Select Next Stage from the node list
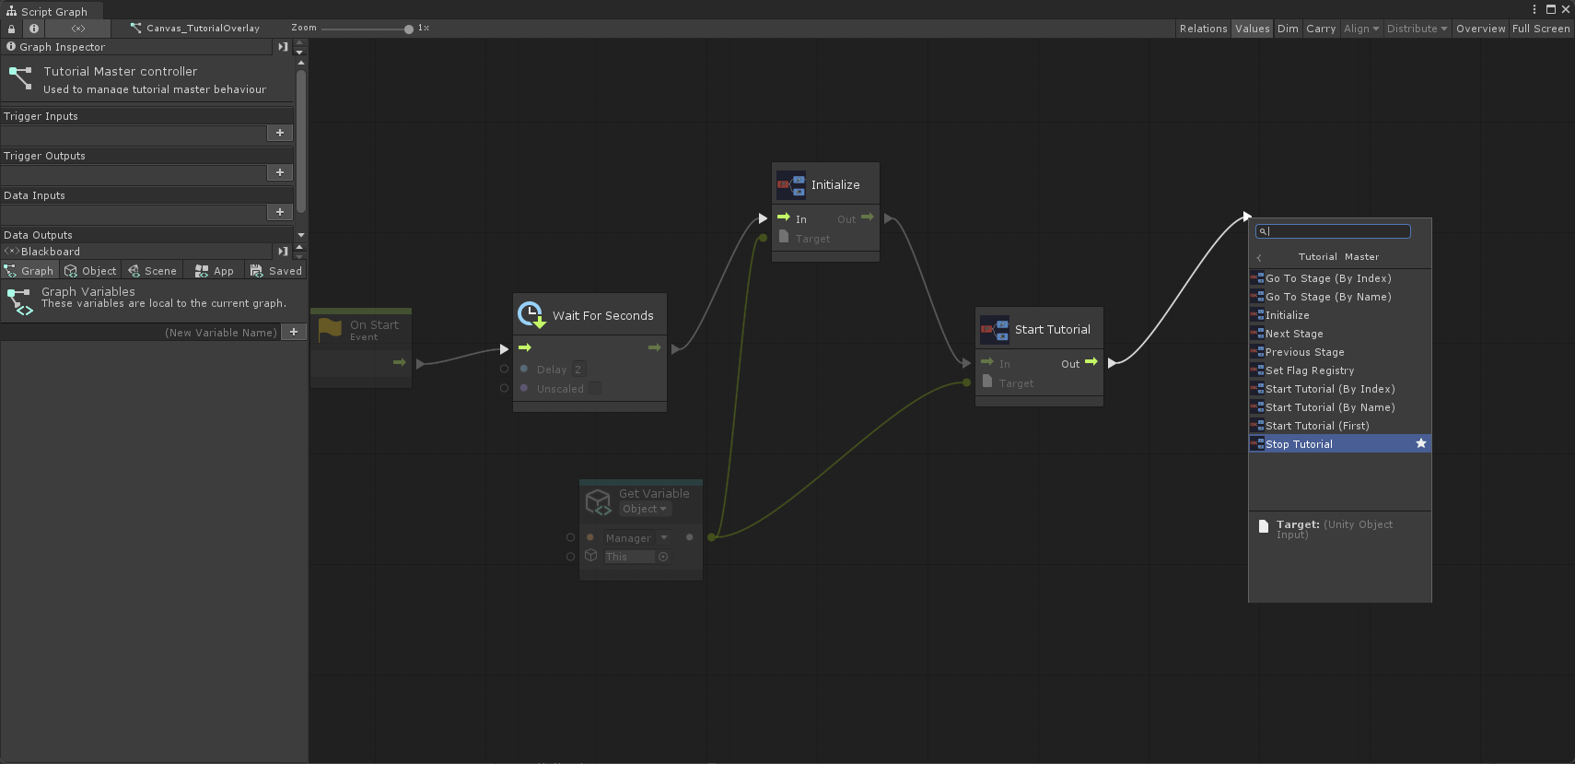 pyautogui.click(x=1294, y=334)
